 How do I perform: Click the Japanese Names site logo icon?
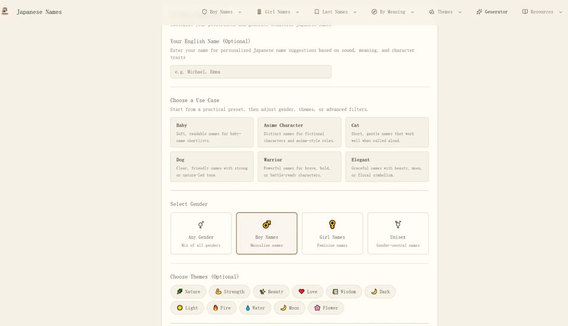[5, 11]
